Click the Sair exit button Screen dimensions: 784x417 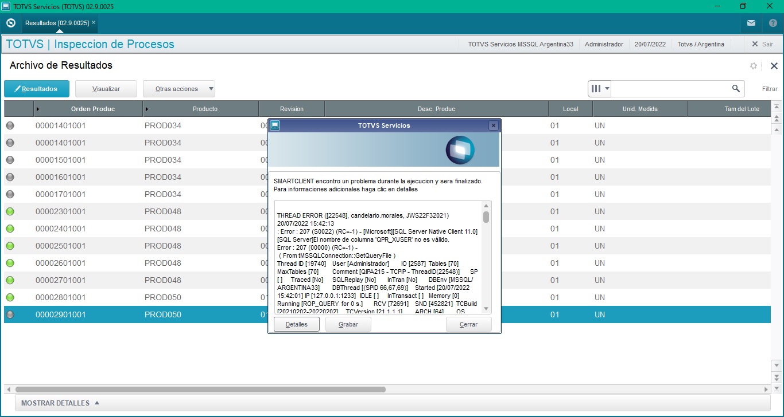pos(762,44)
